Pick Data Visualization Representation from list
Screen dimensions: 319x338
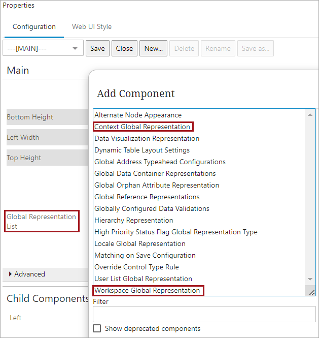coord(147,138)
